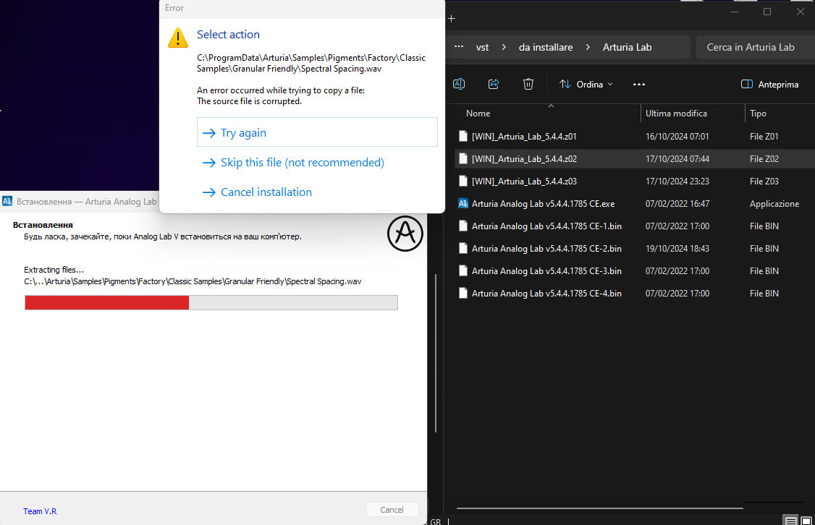Viewport: 815px width, 525px height.
Task: Select Arturia Analog Lab v5.4.4.1785 CE-3.bin
Action: (546, 270)
